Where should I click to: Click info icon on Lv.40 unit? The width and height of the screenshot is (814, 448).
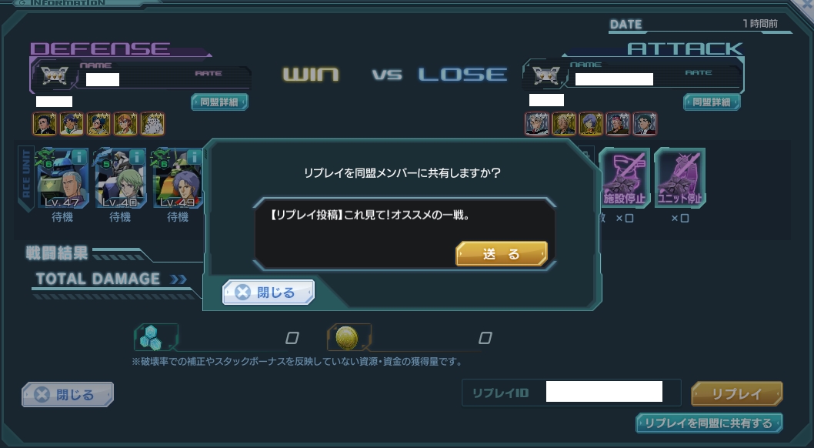coord(137,156)
